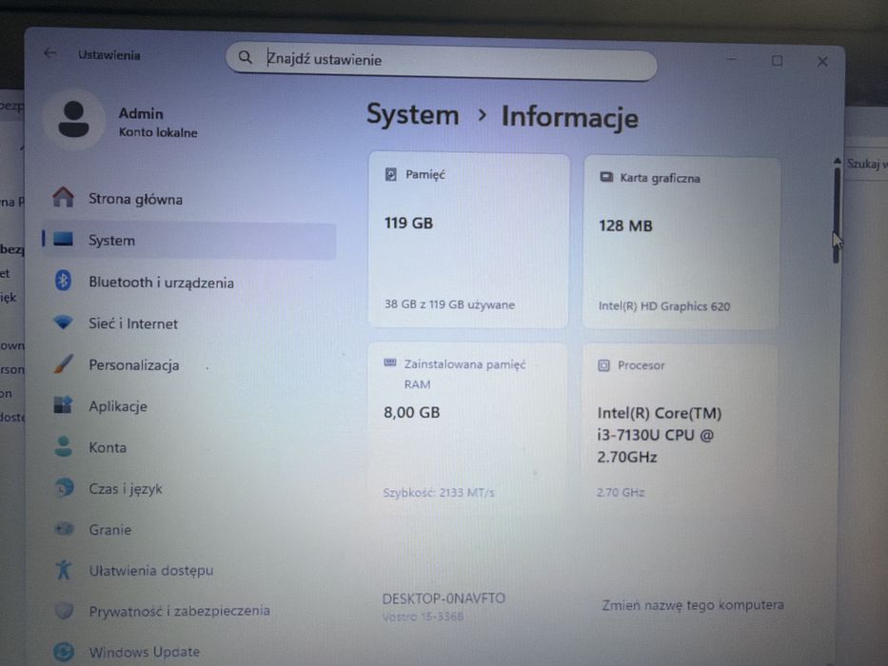Click the Vostro 15-3568 model text
Image resolution: width=888 pixels, height=666 pixels.
pyautogui.click(x=423, y=617)
